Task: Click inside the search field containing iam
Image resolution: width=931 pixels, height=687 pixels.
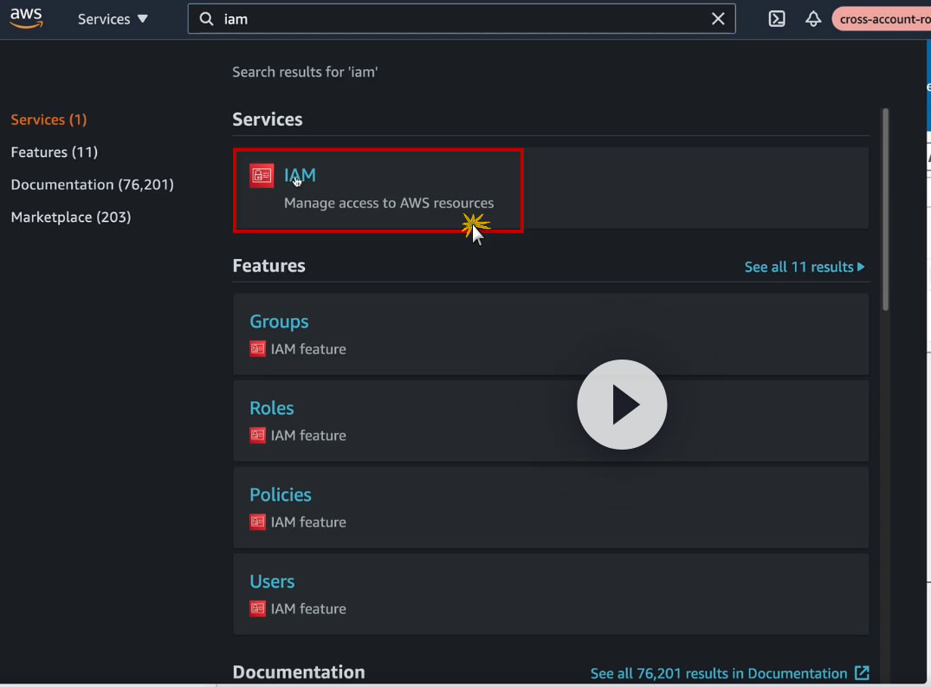Action: point(462,19)
